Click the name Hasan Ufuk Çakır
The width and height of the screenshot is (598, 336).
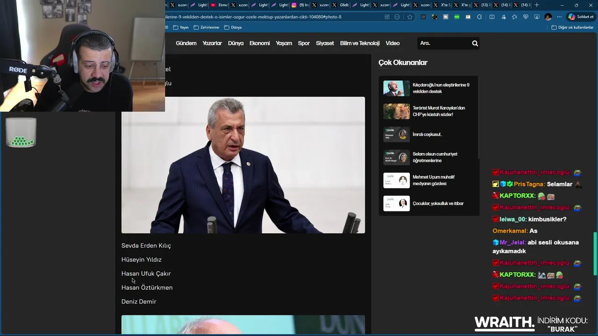[146, 273]
